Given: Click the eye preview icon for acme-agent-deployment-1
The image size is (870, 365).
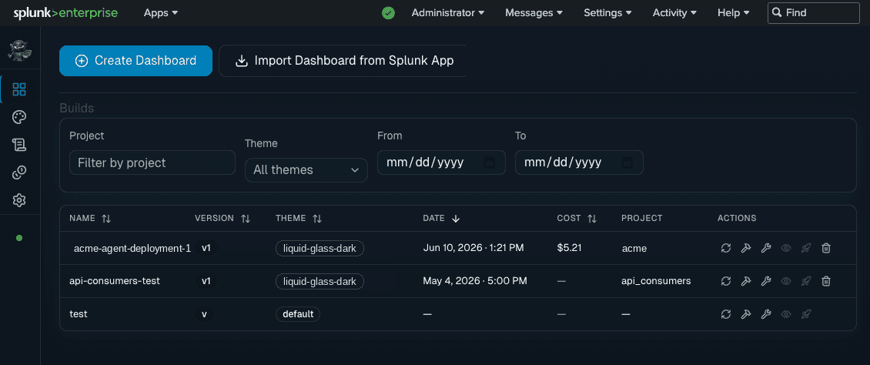Looking at the screenshot, I should pyautogui.click(x=785, y=249).
